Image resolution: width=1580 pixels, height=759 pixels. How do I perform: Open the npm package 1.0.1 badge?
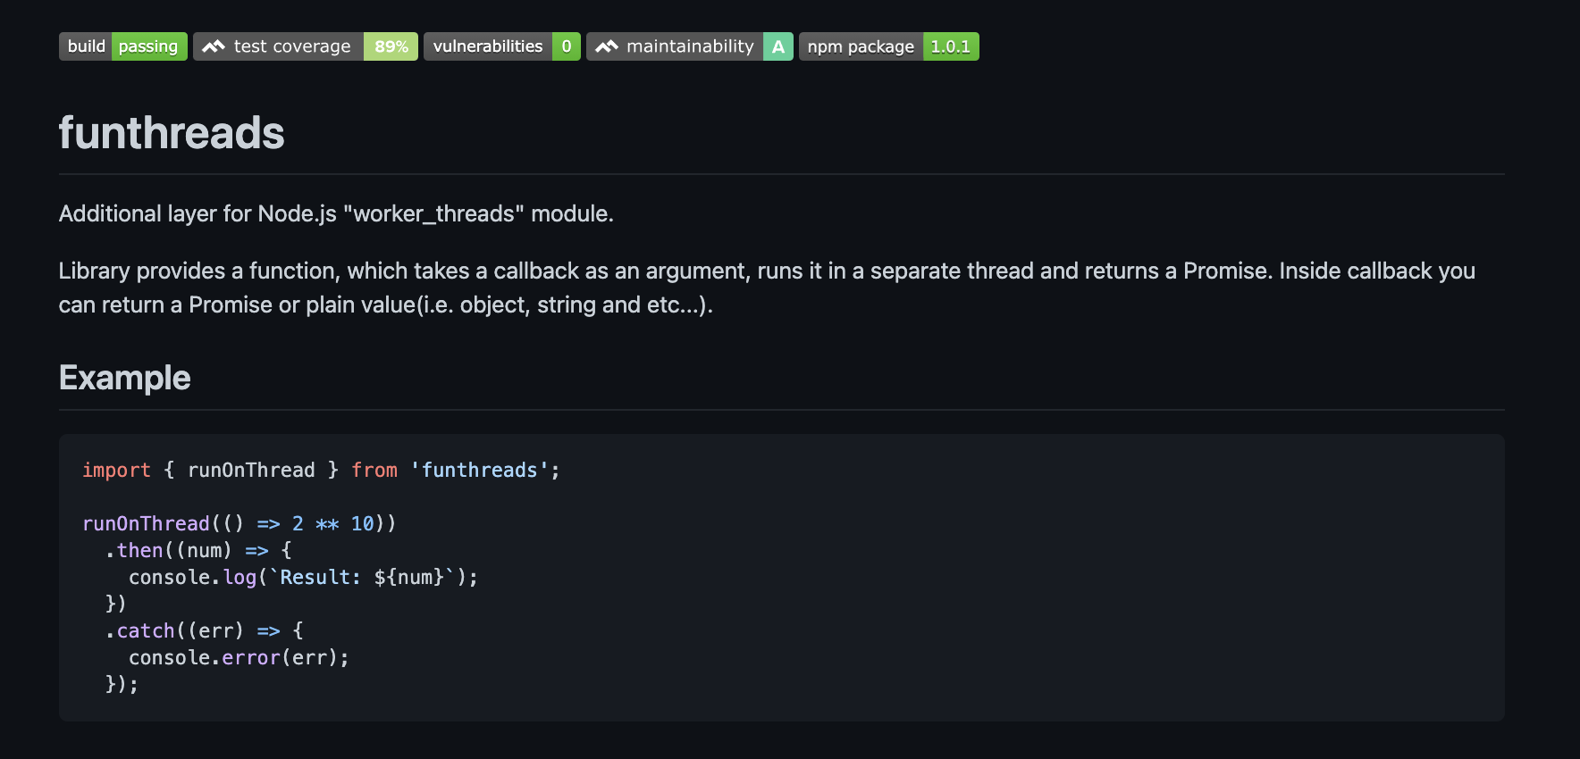889,46
